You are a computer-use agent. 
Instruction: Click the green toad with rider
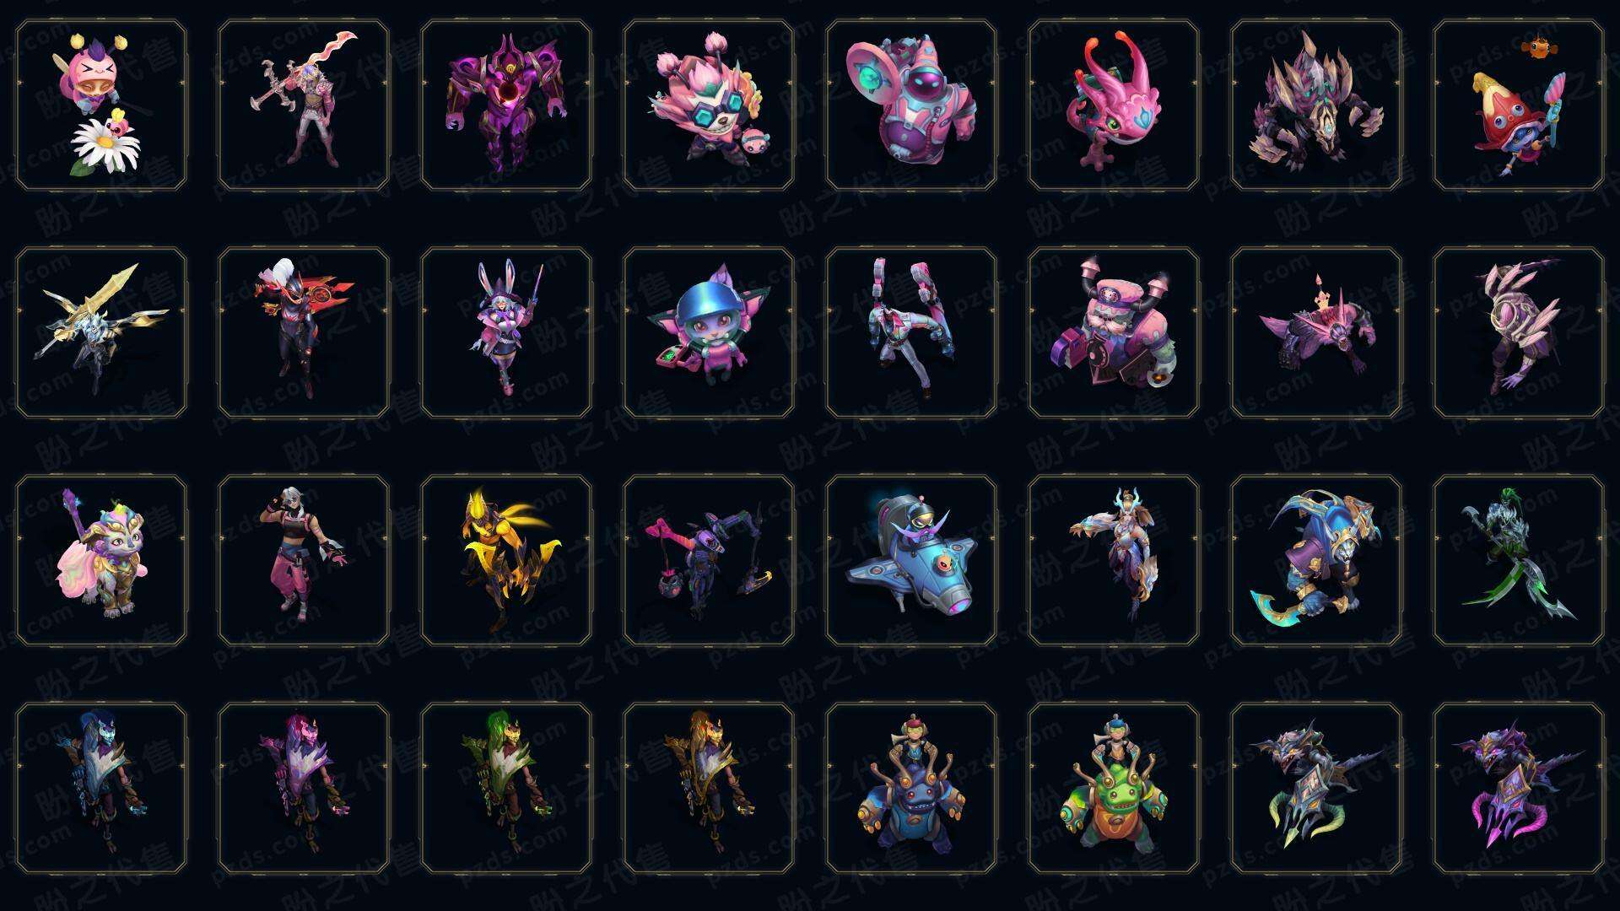pos(1114,788)
